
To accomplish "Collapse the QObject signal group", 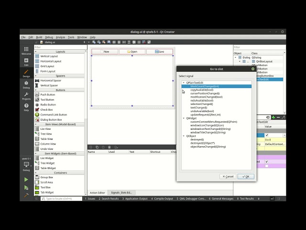I will click(x=184, y=136).
